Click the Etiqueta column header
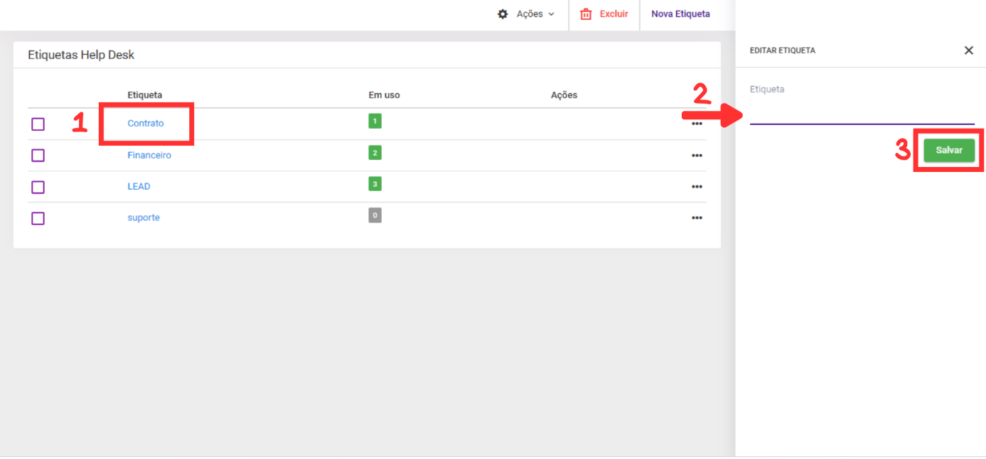Image resolution: width=986 pixels, height=459 pixels. click(x=144, y=95)
